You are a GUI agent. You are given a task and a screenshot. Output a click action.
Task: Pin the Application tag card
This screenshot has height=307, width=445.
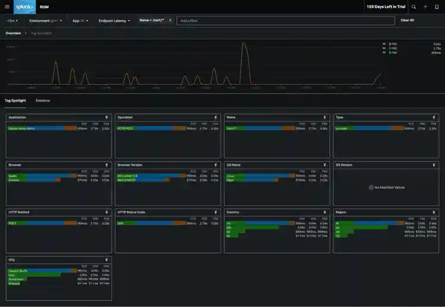click(x=107, y=118)
